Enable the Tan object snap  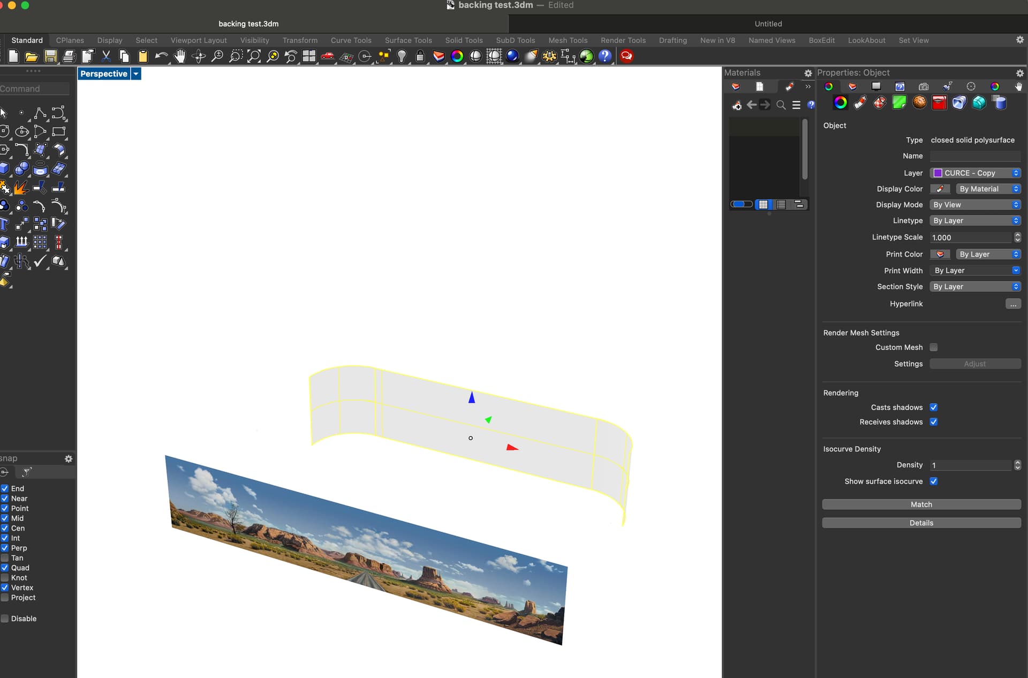click(5, 558)
